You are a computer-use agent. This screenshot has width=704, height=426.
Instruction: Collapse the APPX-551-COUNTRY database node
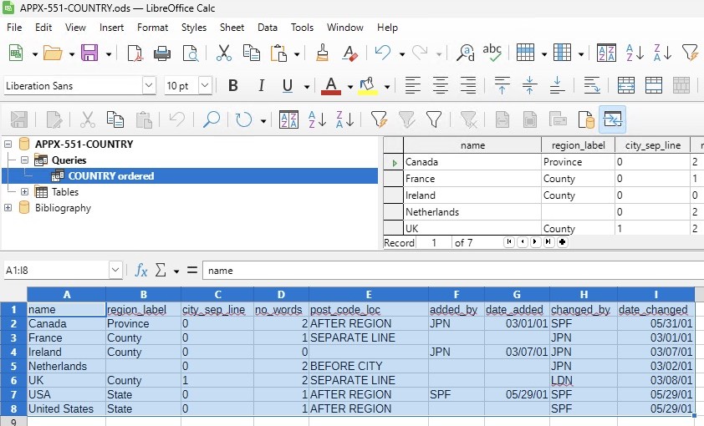pos(8,145)
